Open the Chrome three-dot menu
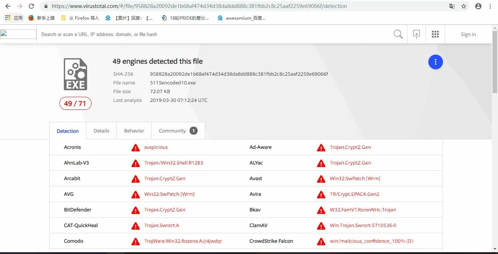498x254 pixels. pyautogui.click(x=490, y=6)
